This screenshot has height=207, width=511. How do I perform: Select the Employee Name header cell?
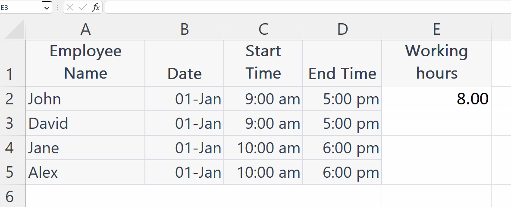(x=85, y=63)
